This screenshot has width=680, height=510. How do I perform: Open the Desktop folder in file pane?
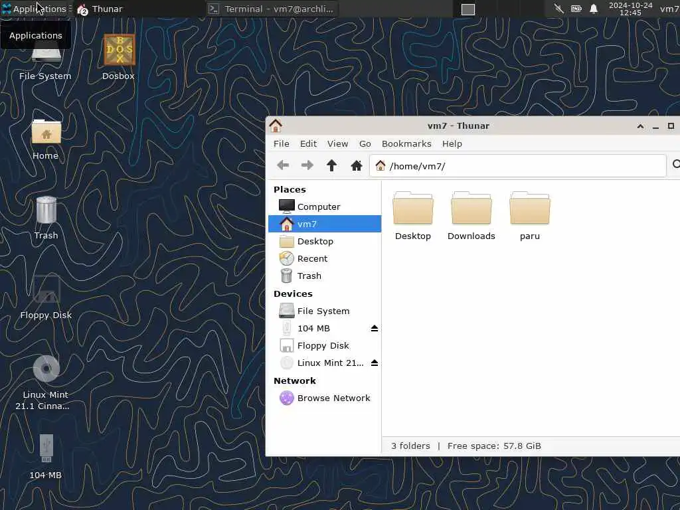413,216
